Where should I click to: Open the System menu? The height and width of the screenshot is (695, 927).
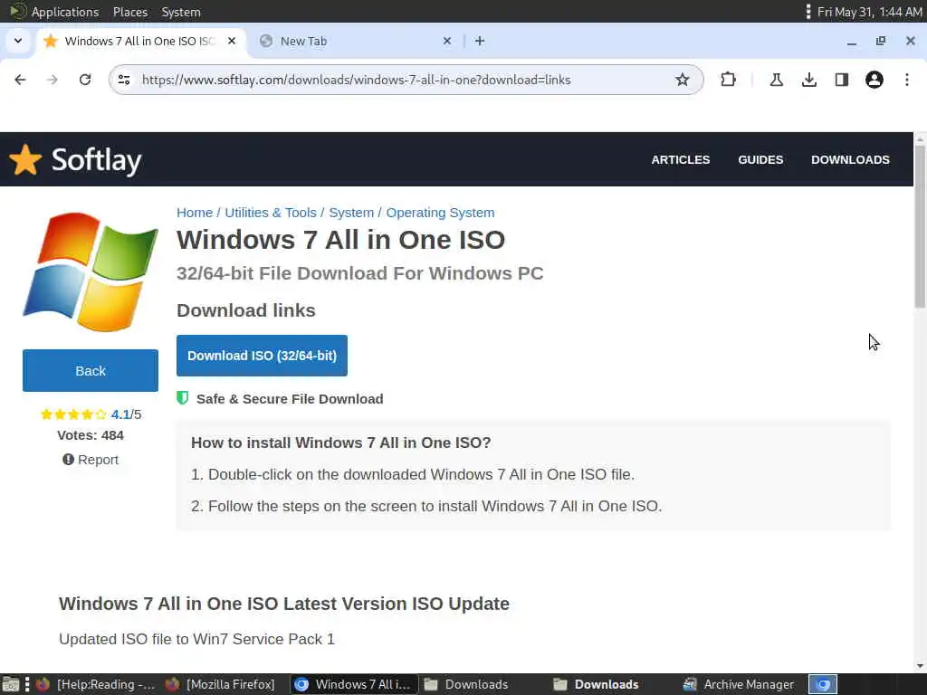click(x=181, y=12)
